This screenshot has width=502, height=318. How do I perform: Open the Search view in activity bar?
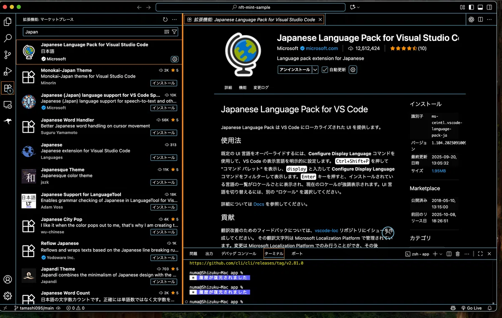[8, 38]
